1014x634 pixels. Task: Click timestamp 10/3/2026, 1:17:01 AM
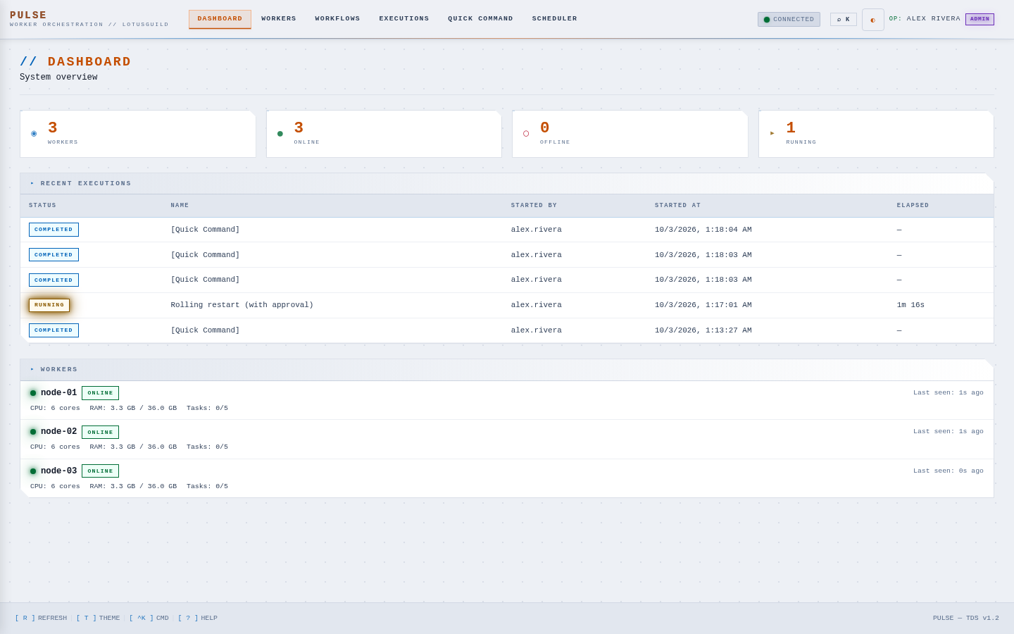(x=703, y=305)
